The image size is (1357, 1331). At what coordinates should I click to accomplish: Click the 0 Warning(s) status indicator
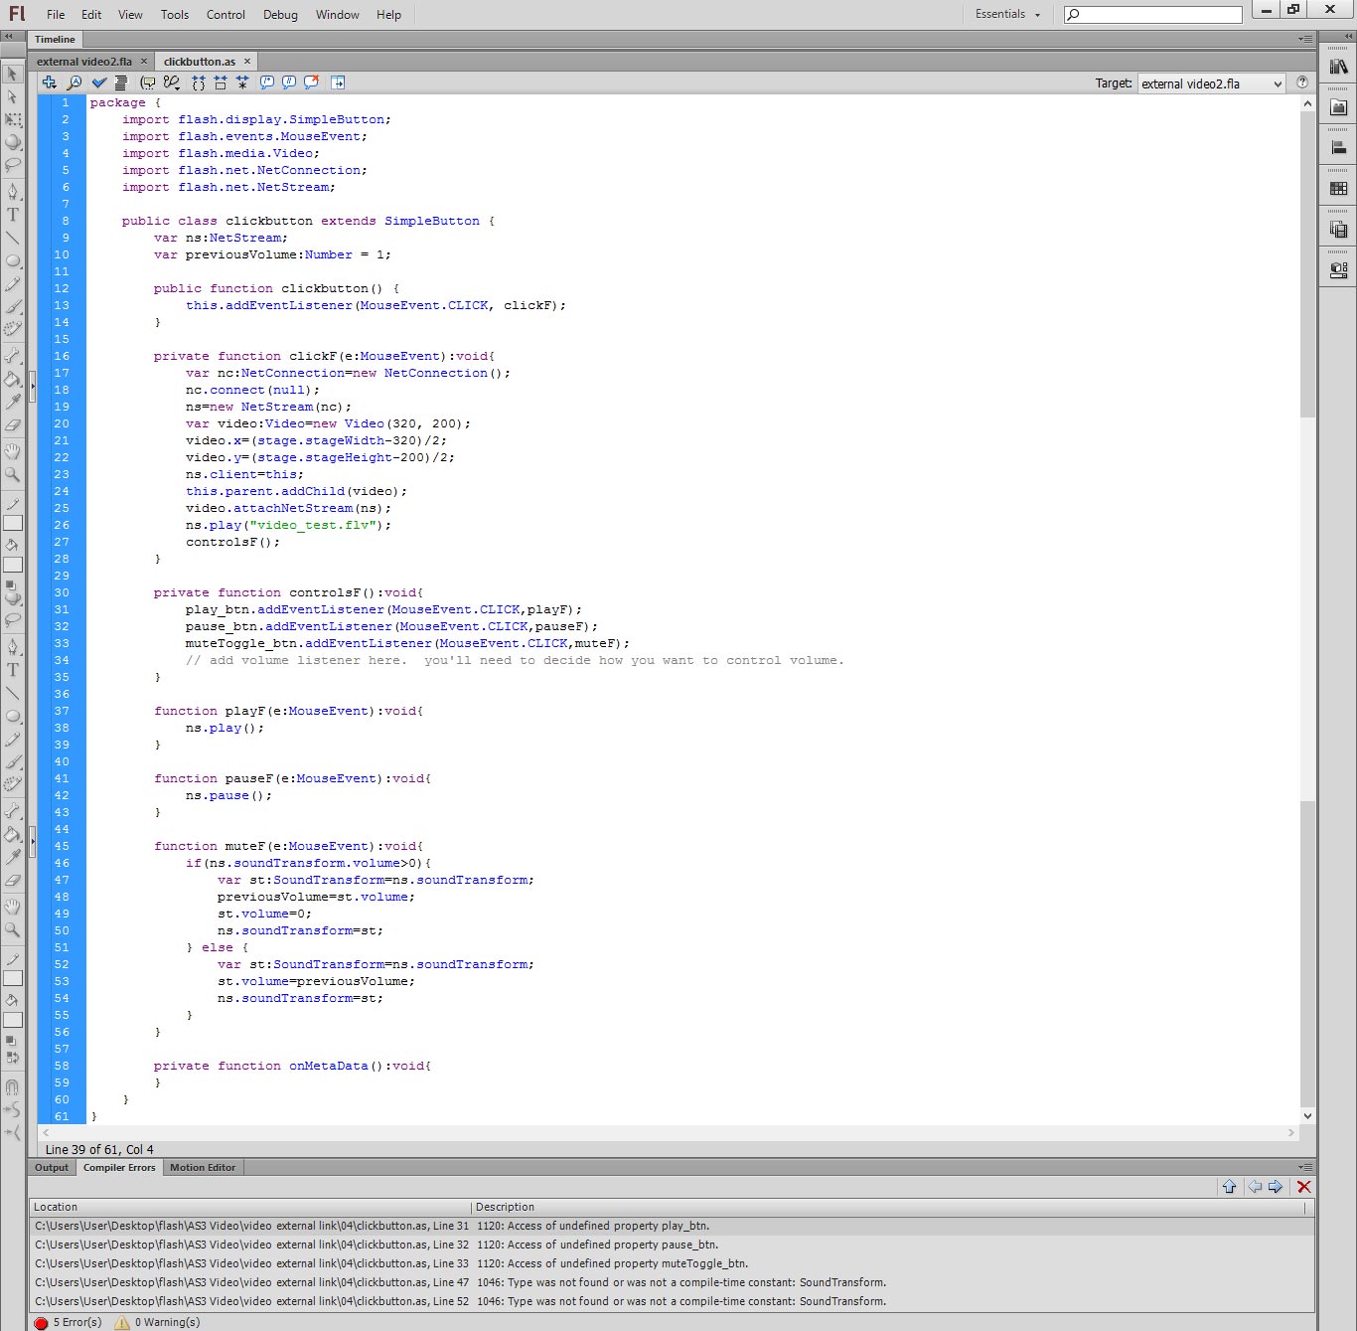tap(157, 1323)
